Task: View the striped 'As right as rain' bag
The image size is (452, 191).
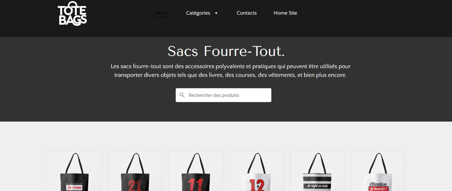Action: pyautogui.click(x=317, y=171)
